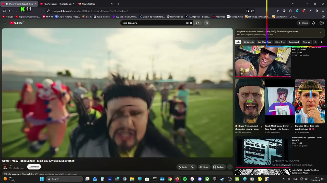Open the Blaka Pim gold rings thumbnail

pyautogui.click(x=263, y=61)
